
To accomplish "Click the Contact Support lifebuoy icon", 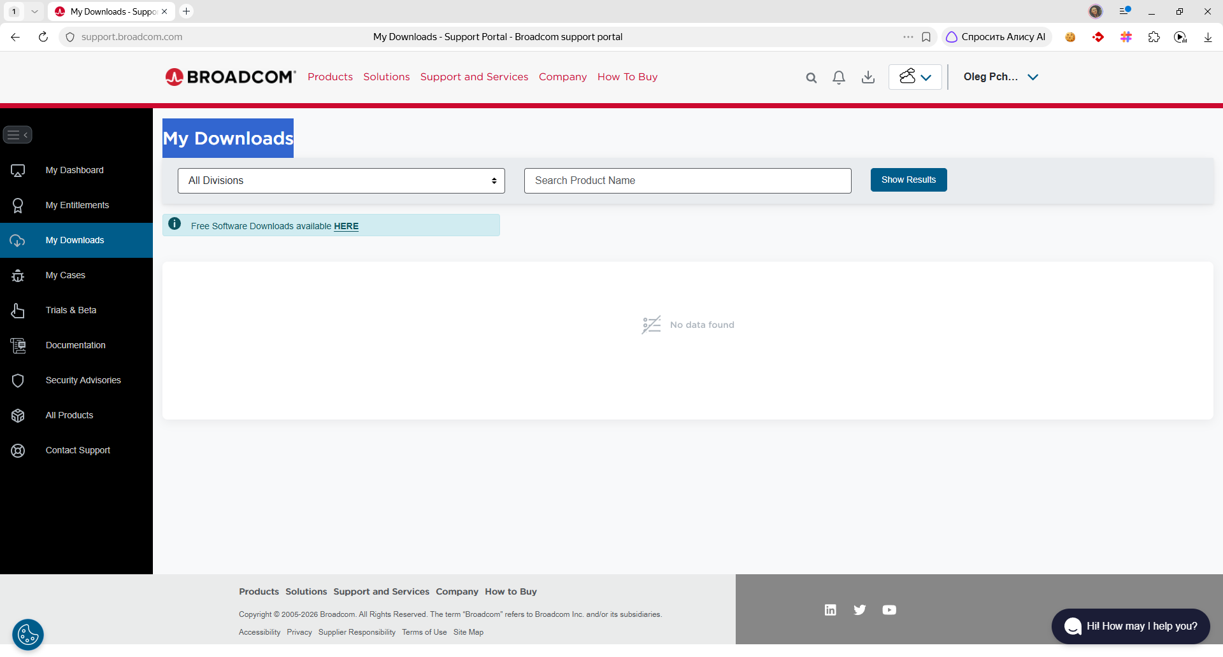I will [18, 450].
